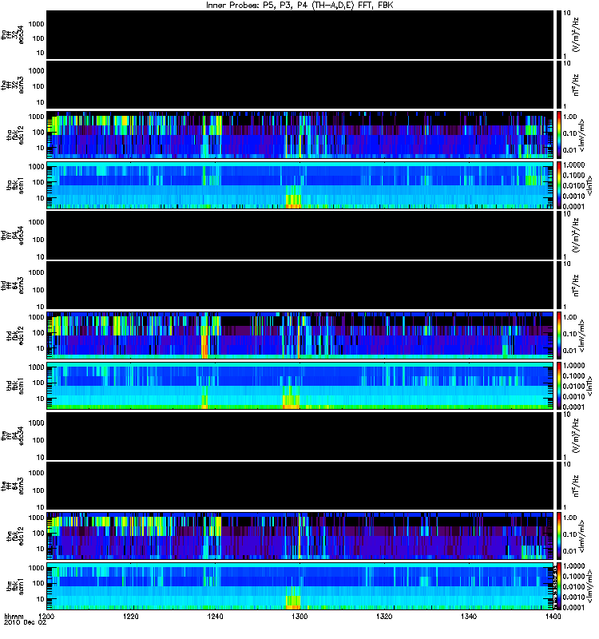Select the 1200 time axis label
The image size is (599, 639).
click(x=46, y=617)
